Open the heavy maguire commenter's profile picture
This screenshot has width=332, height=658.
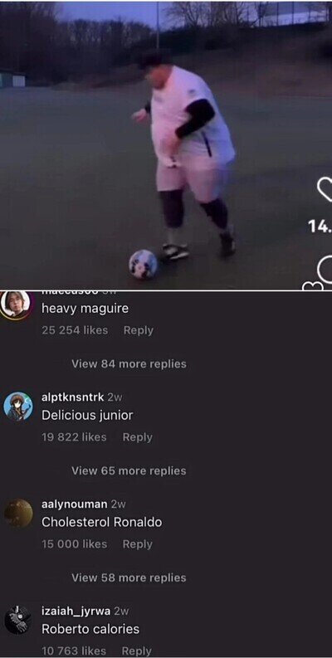[x=17, y=305]
